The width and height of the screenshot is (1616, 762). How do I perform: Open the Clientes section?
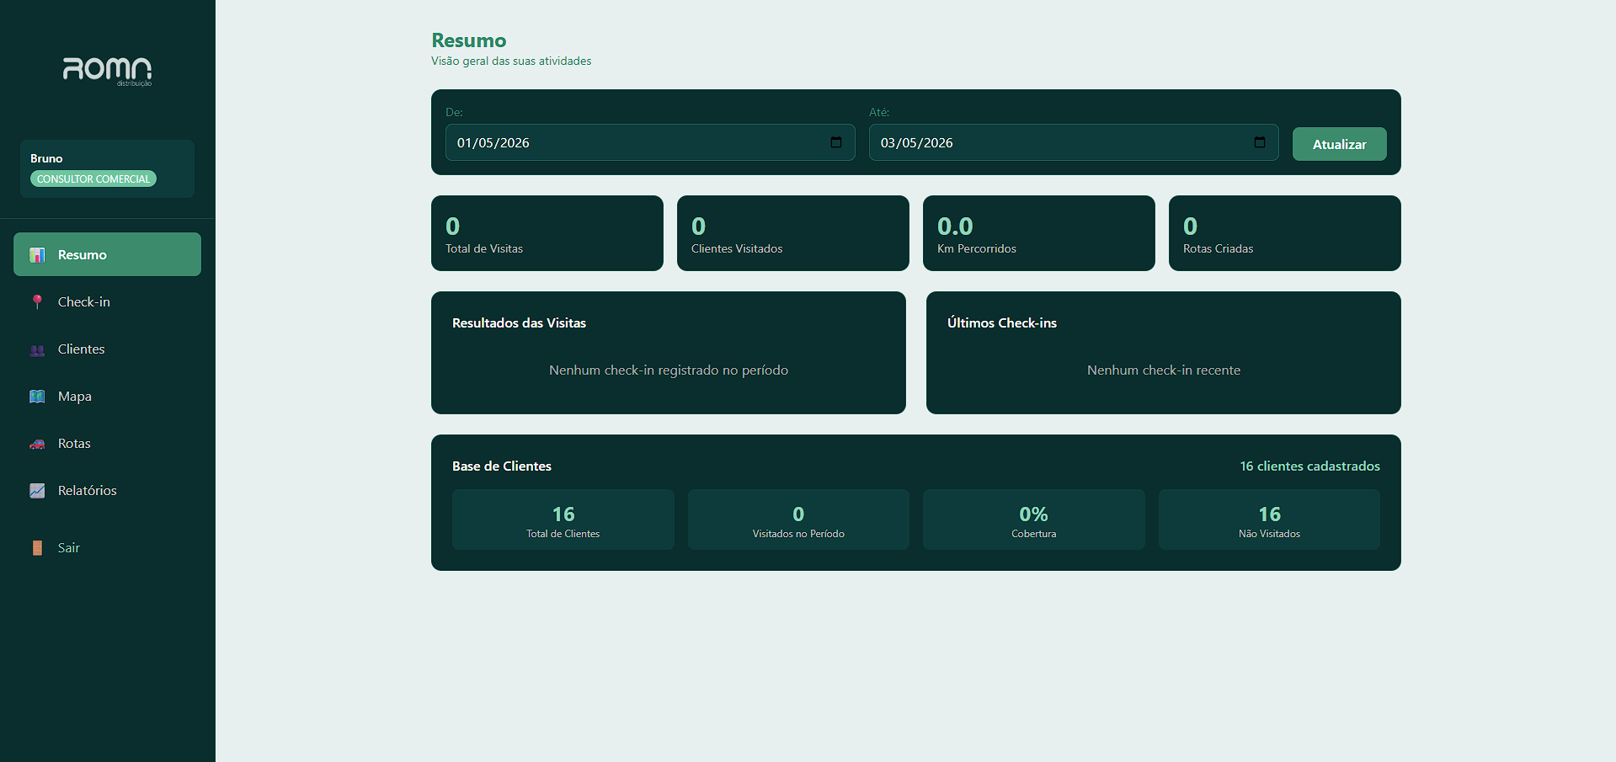(x=107, y=349)
